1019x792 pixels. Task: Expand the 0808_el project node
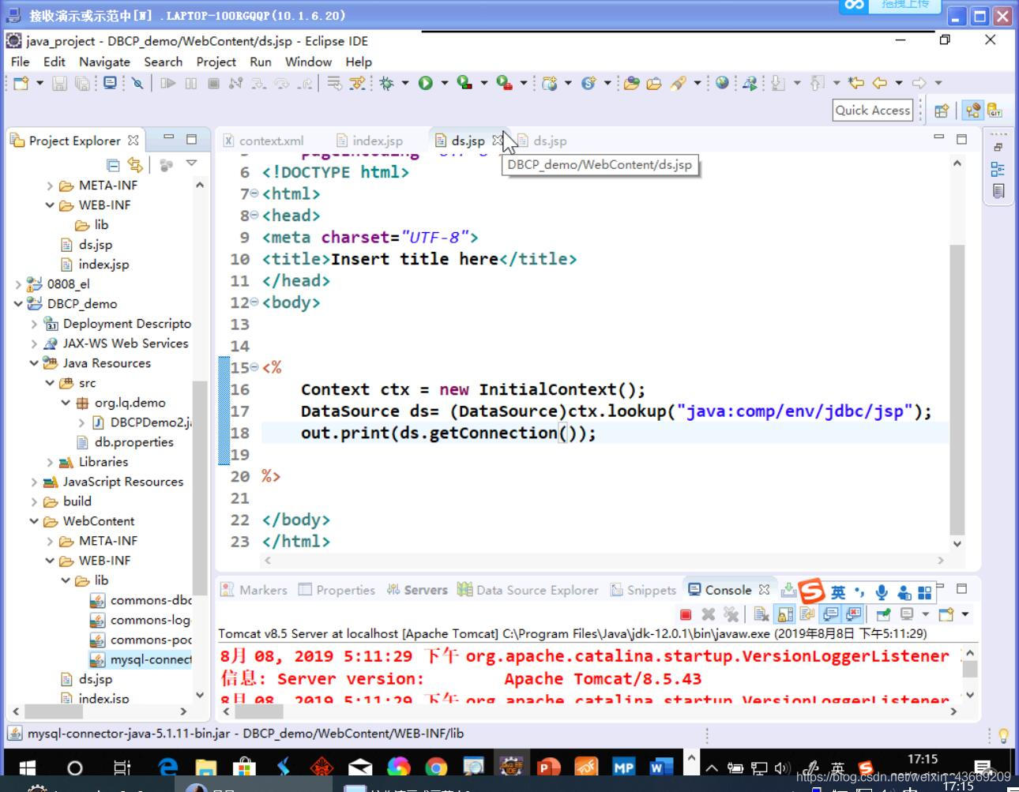tap(18, 283)
